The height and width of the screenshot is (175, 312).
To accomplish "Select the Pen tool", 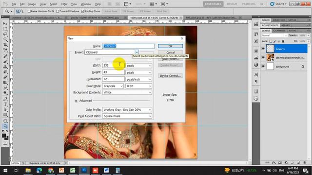I will pos(5,99).
